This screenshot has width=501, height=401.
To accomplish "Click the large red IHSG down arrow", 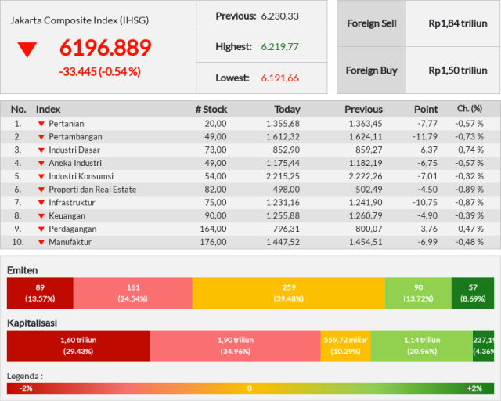I will (27, 49).
